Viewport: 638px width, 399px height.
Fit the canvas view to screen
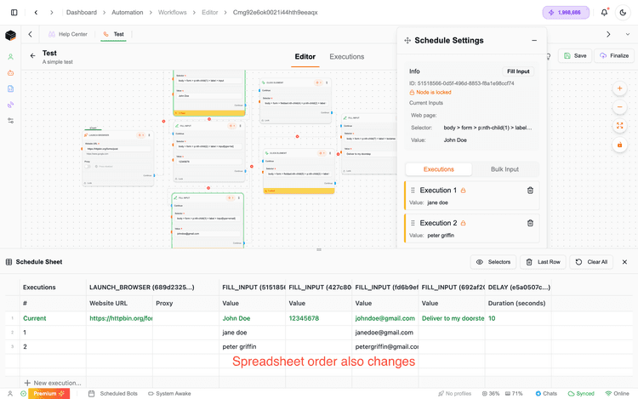(x=619, y=126)
